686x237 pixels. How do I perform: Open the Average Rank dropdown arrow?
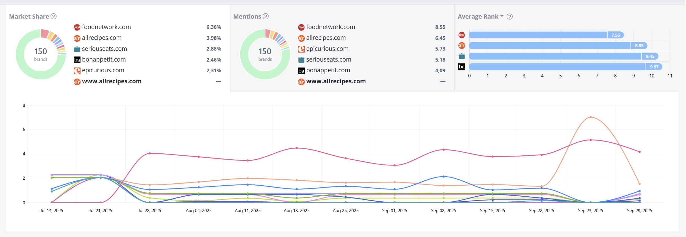click(x=502, y=16)
